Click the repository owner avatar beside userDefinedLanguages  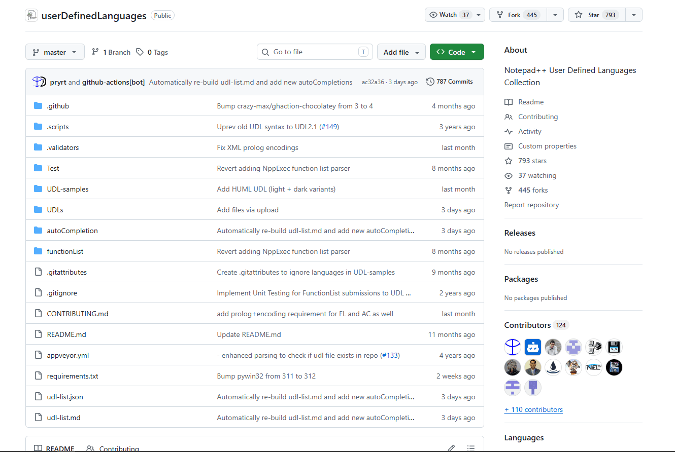[x=31, y=15]
